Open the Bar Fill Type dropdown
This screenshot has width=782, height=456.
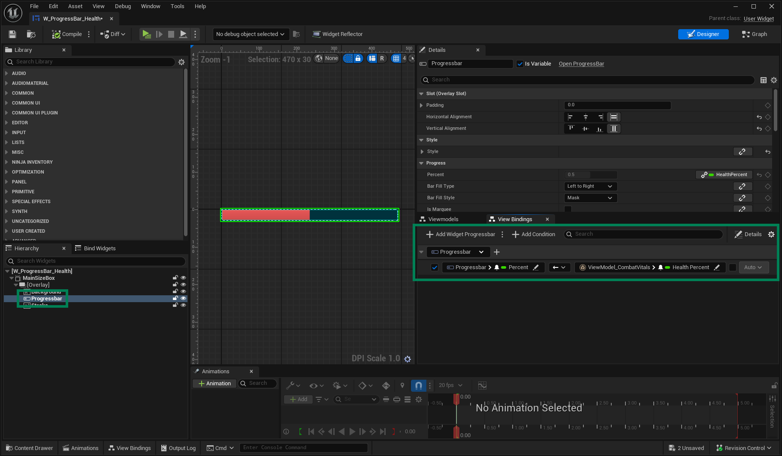pyautogui.click(x=590, y=186)
